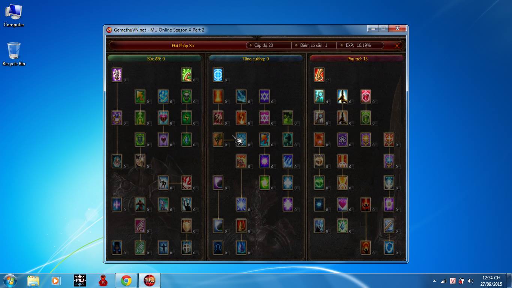The height and width of the screenshot is (288, 512).
Task: Select the purple atom skill icon
Action: click(x=343, y=139)
